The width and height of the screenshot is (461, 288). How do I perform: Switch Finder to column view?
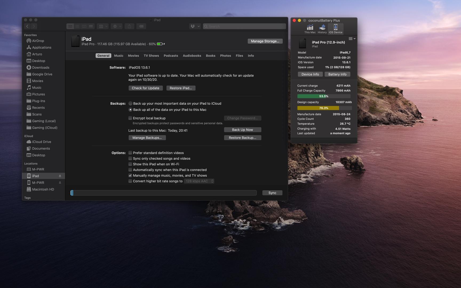click(84, 26)
